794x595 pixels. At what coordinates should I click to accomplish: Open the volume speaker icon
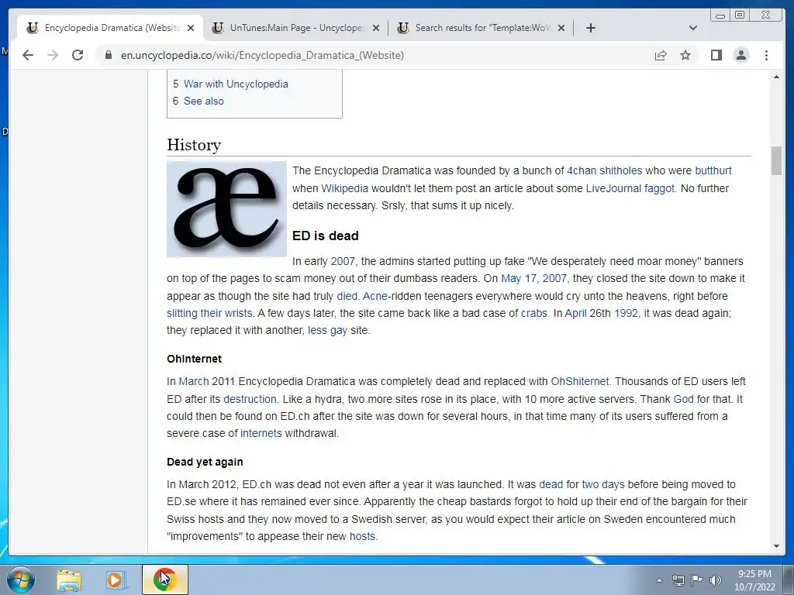click(715, 580)
